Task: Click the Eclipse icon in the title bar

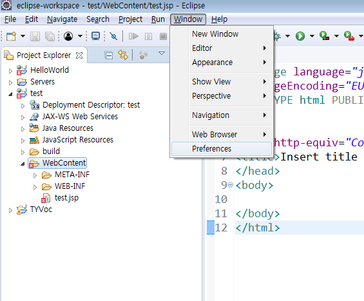Action: (x=6, y=5)
